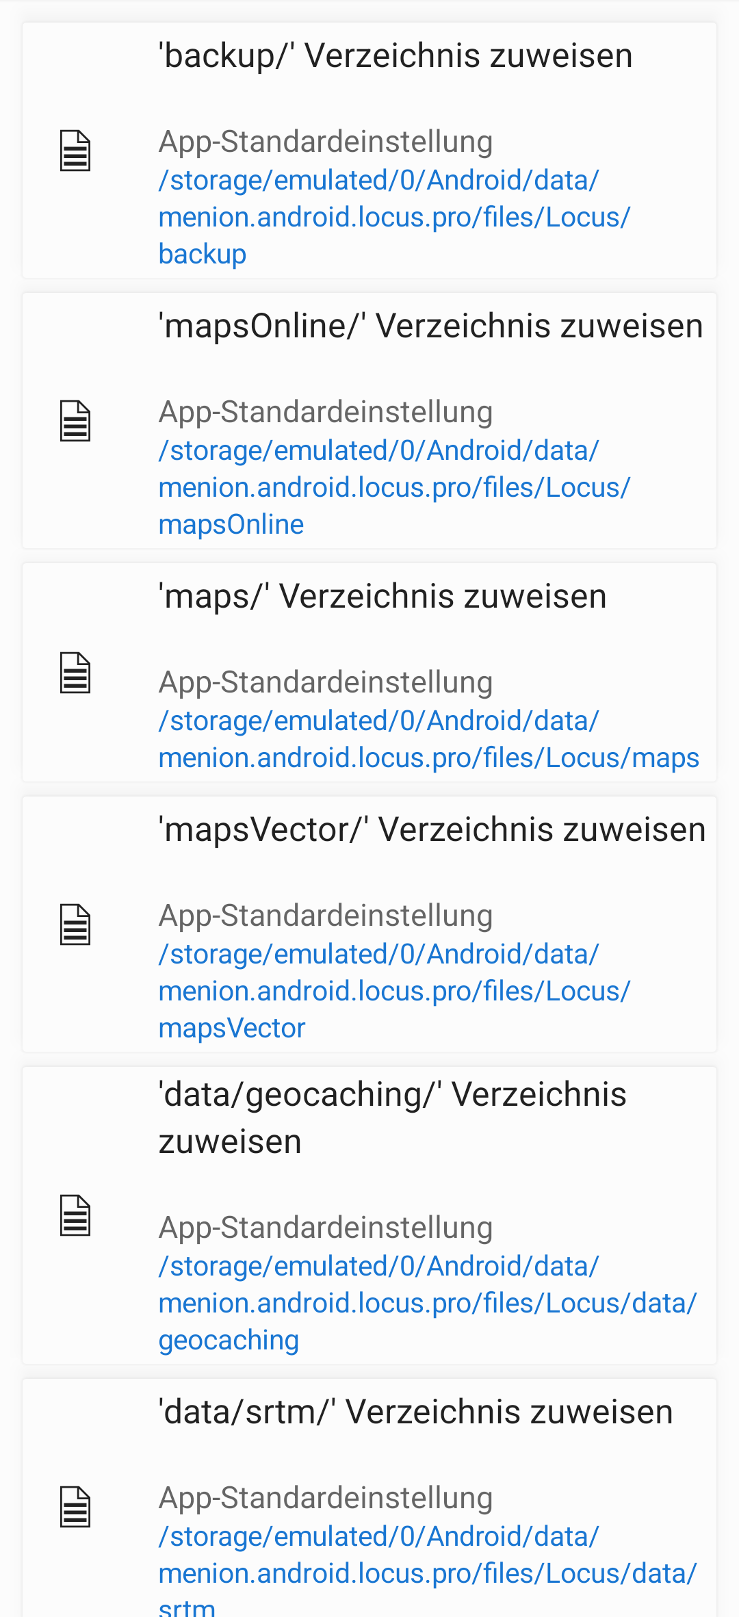This screenshot has height=1617, width=739.
Task: Select App-Standardeinstellung text under backup entry
Action: pyautogui.click(x=326, y=142)
